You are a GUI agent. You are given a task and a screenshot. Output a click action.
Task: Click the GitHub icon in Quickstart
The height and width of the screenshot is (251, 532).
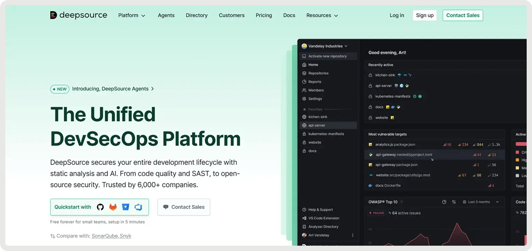pos(100,207)
